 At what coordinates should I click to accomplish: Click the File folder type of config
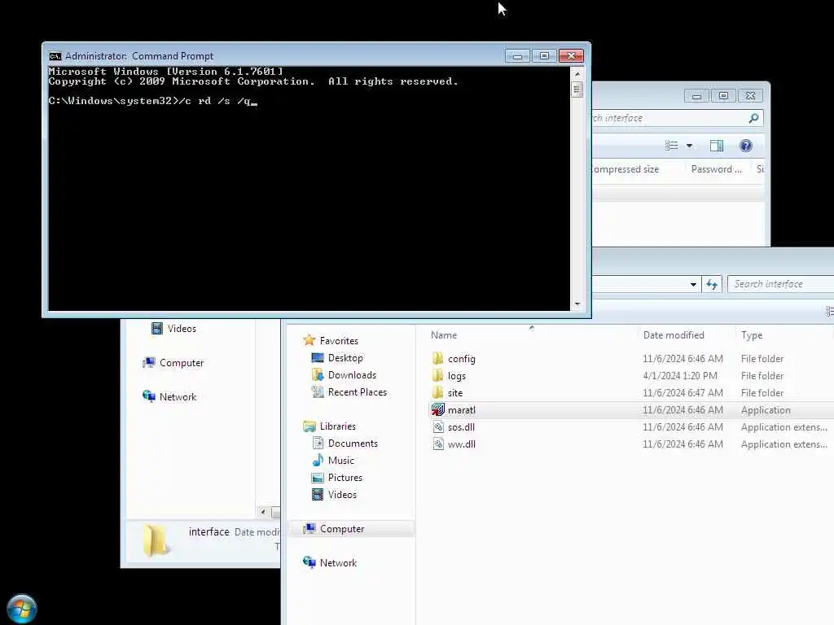pos(762,359)
